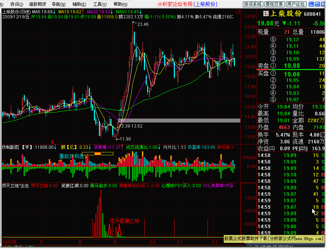The image size is (327, 249).
Task: Select the 内外比:1.53 label
Action: [x=174, y=147]
